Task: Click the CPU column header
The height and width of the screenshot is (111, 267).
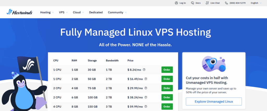Action: point(56,60)
